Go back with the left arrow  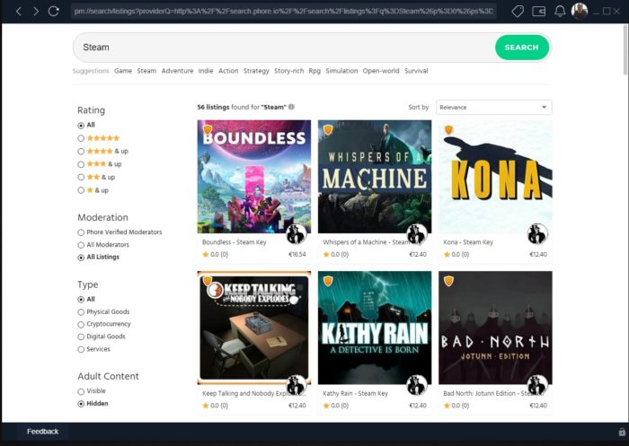click(x=19, y=12)
